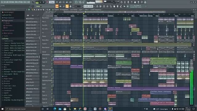This screenshot has height=111, width=197.
Task: Open the undo history circular arrow icon
Action: click(x=122, y=2)
